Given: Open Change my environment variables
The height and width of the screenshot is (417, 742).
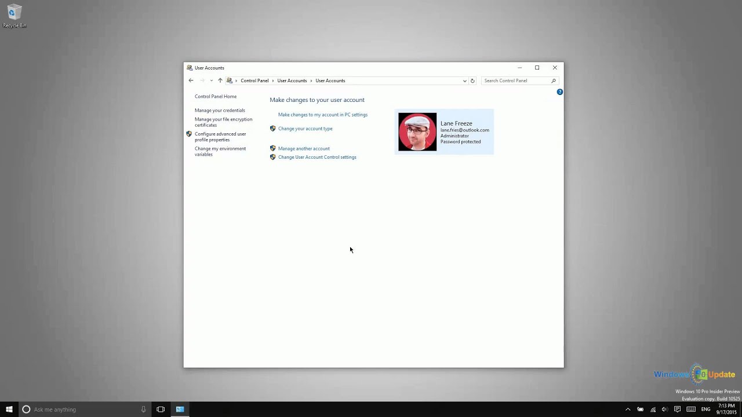Looking at the screenshot, I should pos(220,151).
